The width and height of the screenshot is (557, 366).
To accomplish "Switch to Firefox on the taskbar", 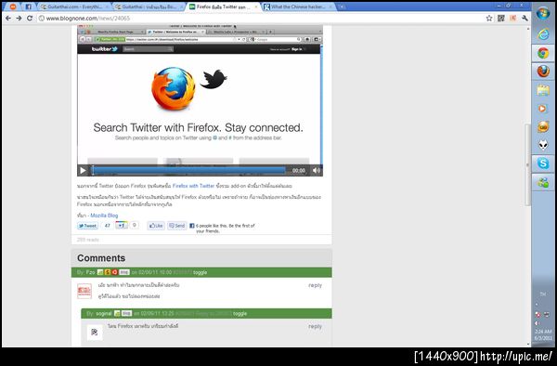I will [543, 72].
